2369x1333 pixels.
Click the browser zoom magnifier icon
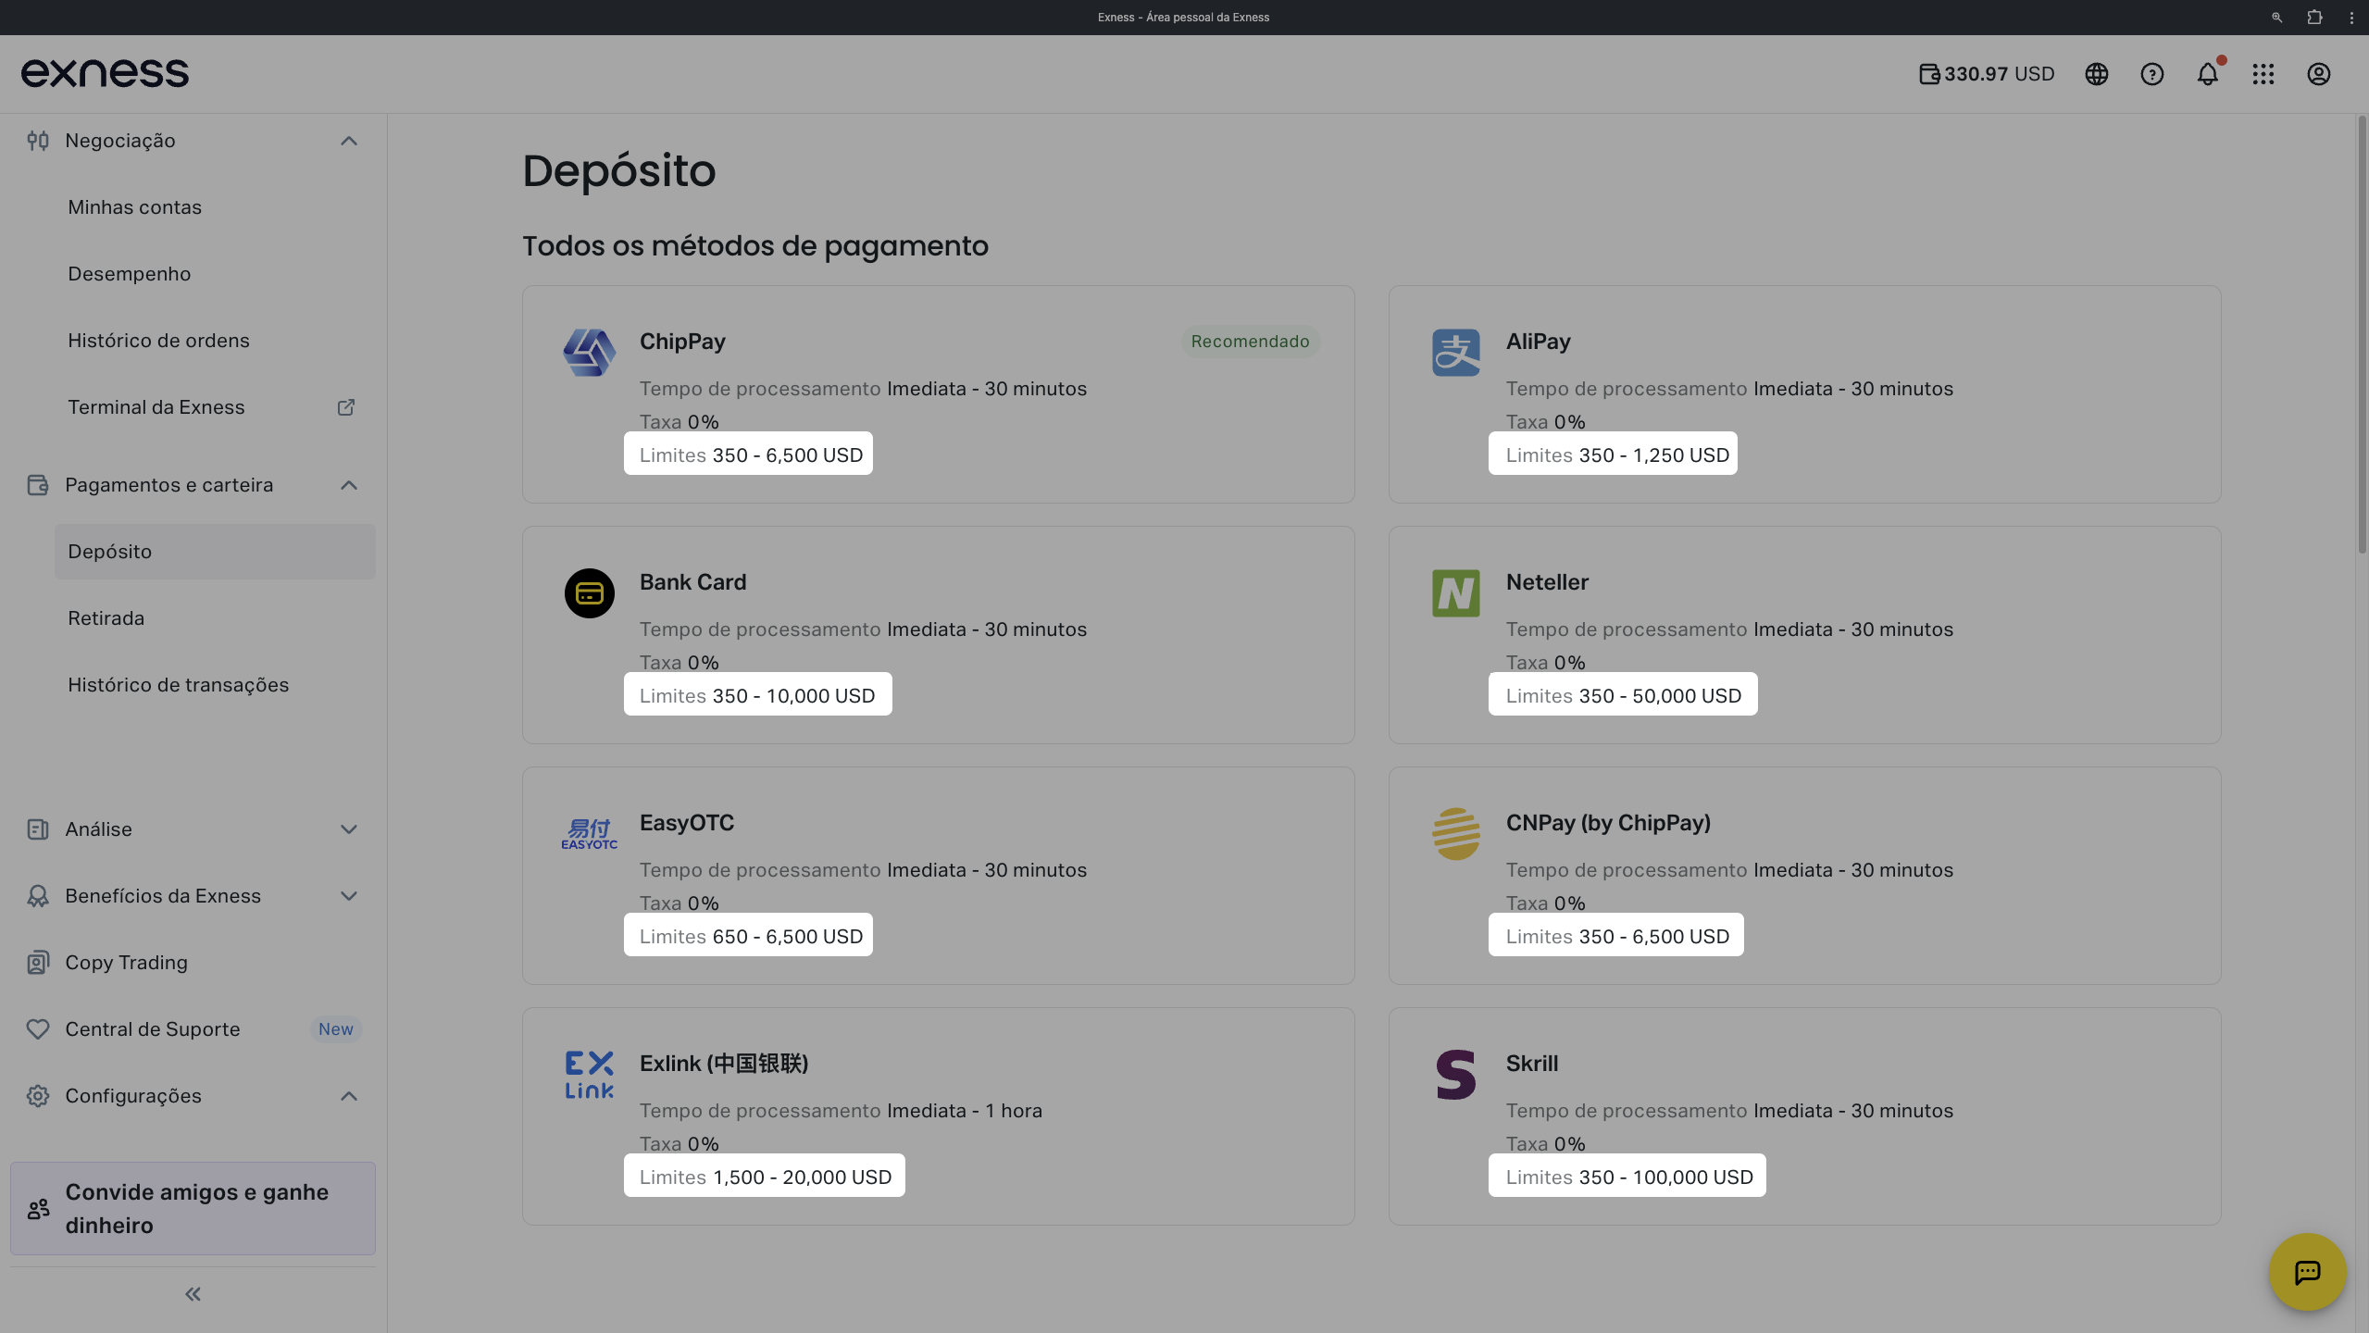tap(2277, 18)
